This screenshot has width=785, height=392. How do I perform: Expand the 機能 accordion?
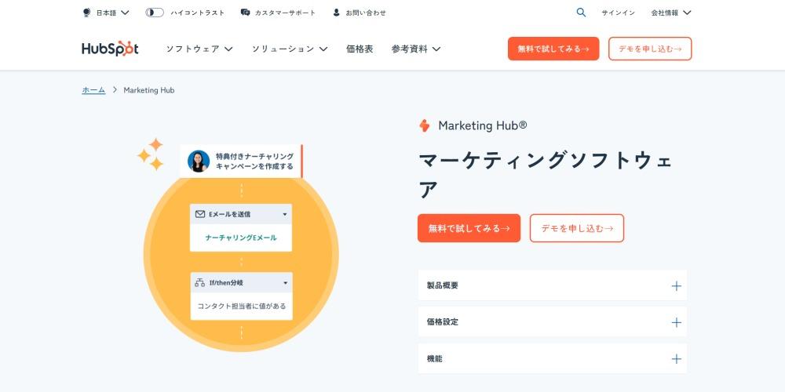coord(552,358)
